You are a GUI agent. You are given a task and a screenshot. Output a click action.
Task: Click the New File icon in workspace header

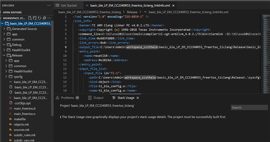[30, 18]
